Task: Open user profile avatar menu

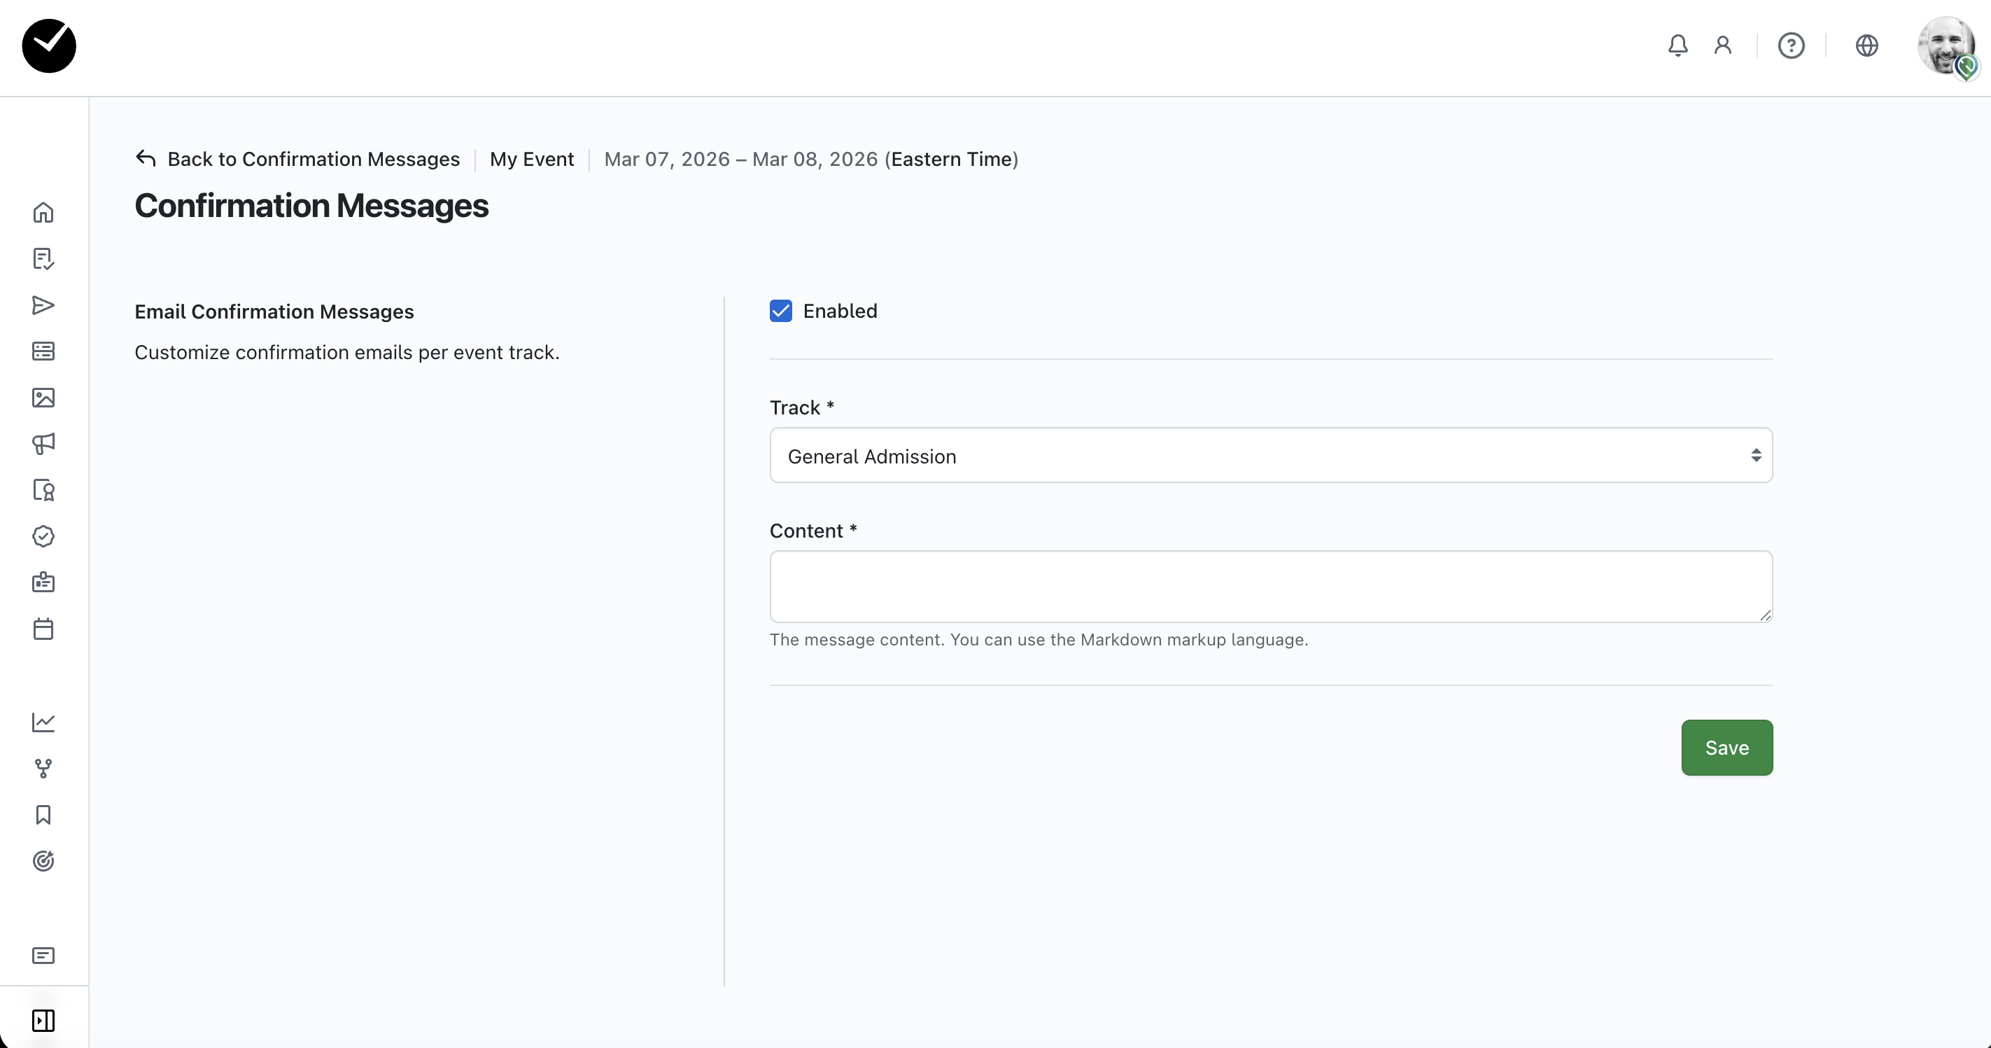Action: [1946, 46]
